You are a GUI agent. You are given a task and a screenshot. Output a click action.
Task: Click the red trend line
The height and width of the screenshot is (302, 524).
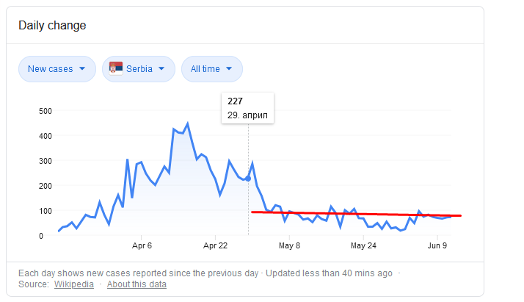coord(356,214)
